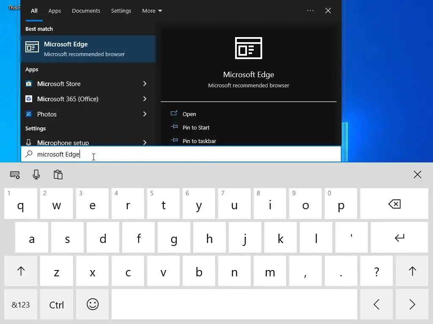
Task: Choose Pin to Start
Action: pyautogui.click(x=196, y=127)
